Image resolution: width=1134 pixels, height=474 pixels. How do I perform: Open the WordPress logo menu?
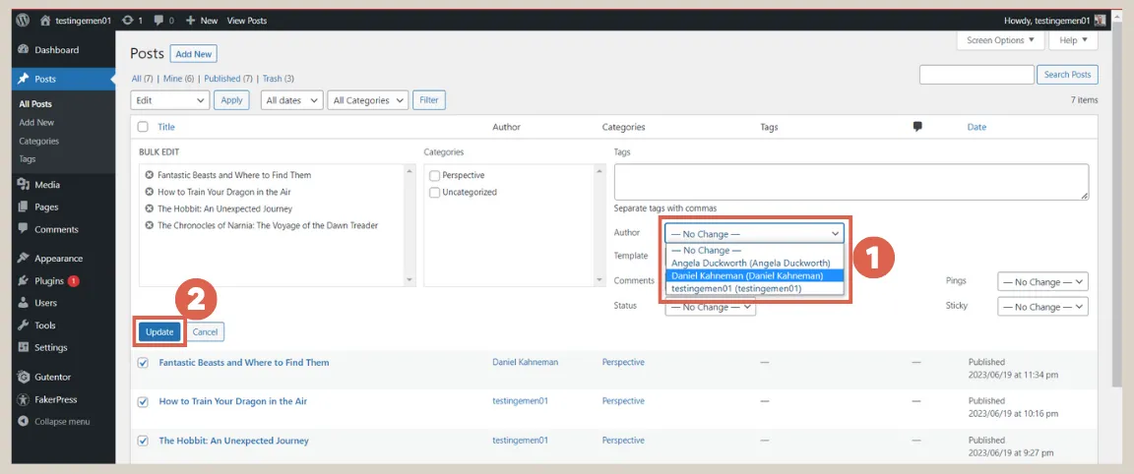click(x=23, y=21)
